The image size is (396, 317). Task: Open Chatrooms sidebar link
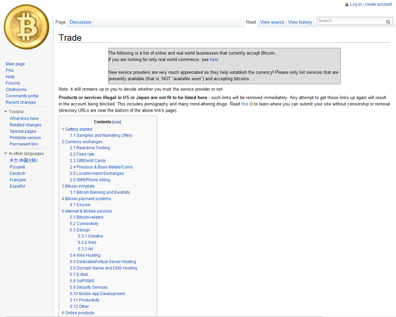coord(16,90)
